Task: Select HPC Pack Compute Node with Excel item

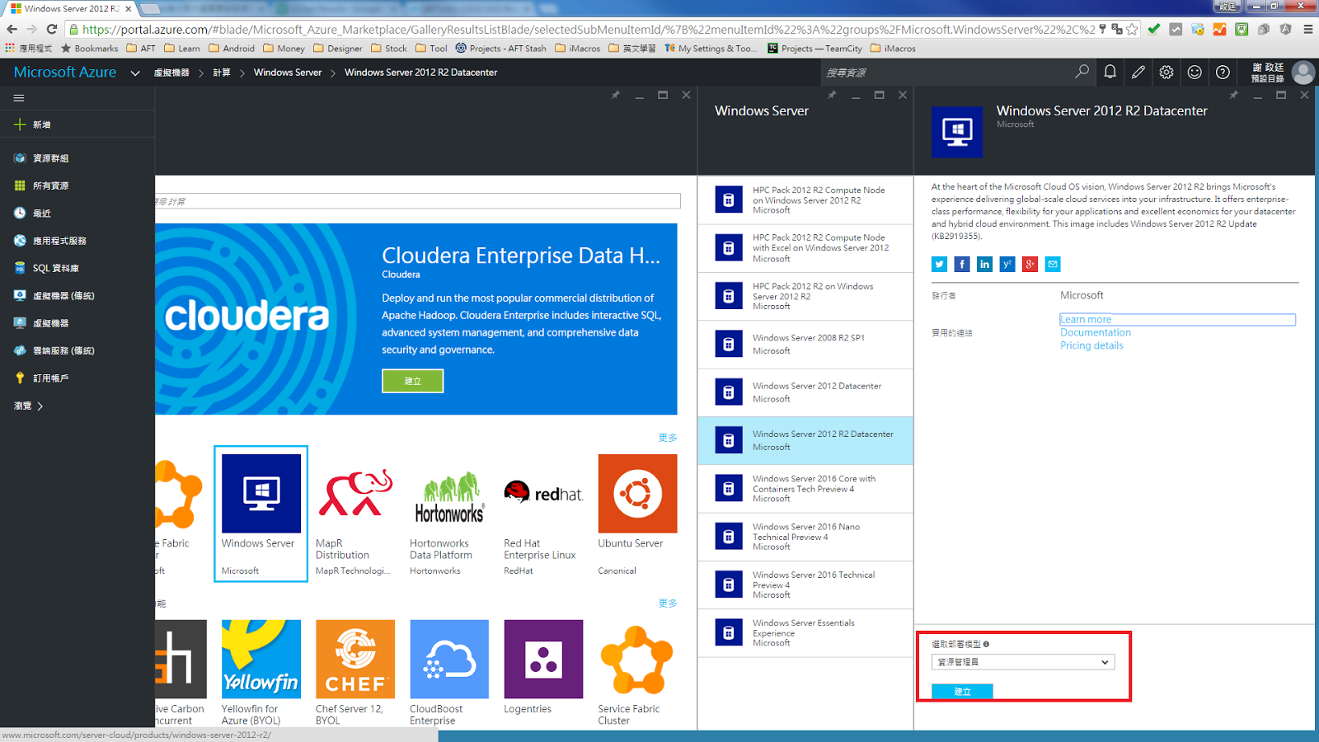Action: pyautogui.click(x=805, y=248)
